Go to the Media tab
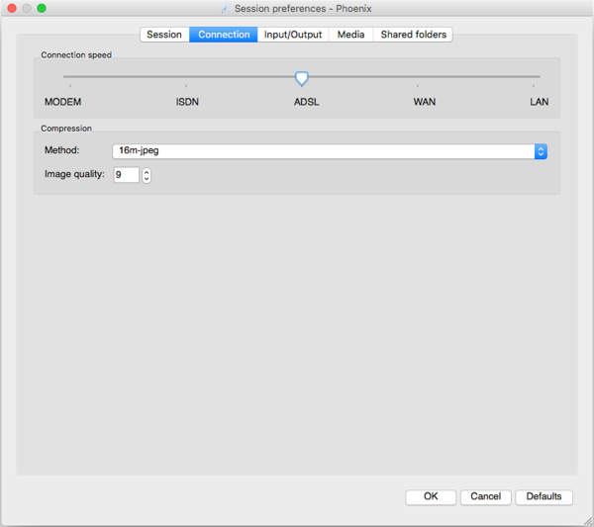Image resolution: width=594 pixels, height=527 pixels. point(350,35)
